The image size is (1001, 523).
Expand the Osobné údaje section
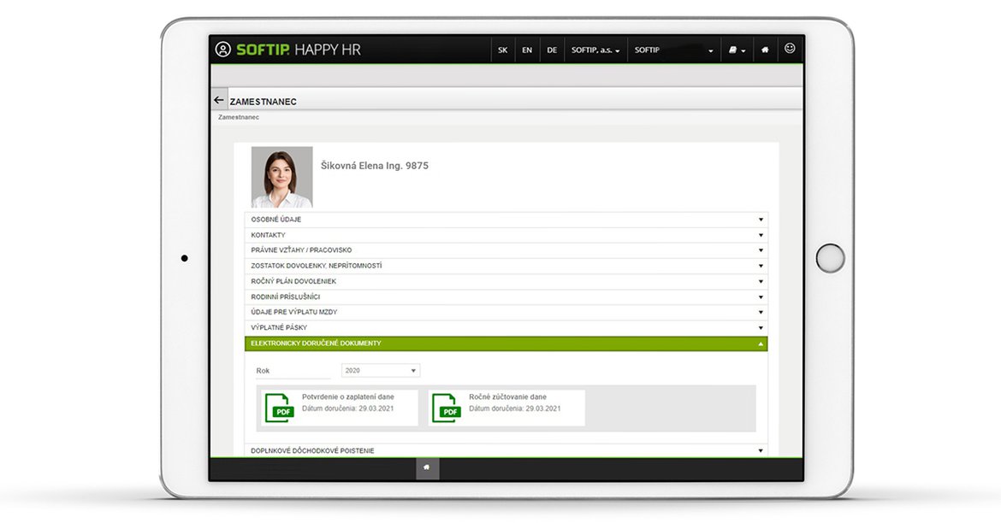506,220
